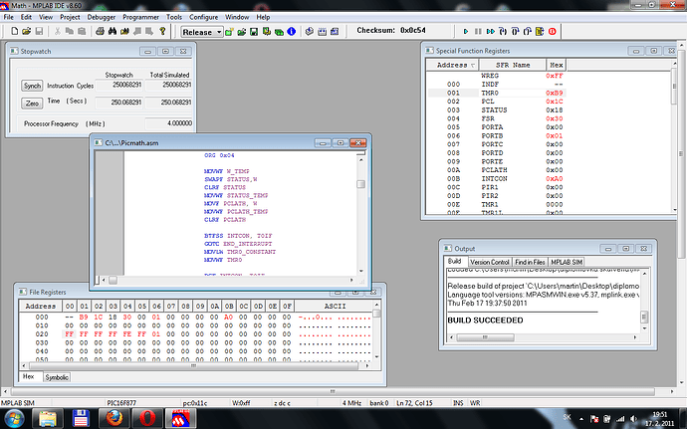Open the Project menu
Image resolution: width=687 pixels, height=429 pixels.
point(70,17)
